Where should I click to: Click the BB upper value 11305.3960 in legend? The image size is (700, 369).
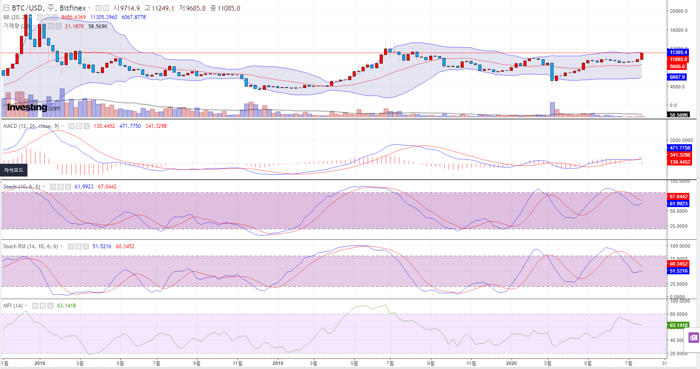pyautogui.click(x=104, y=17)
